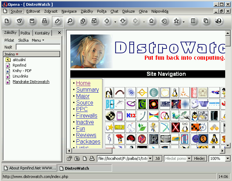The width and height of the screenshot is (232, 181).
Task: Click Přidat to add a bookmark
Action: click(9, 40)
